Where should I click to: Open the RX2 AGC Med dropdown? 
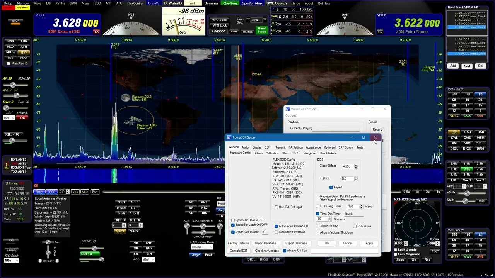click(148, 259)
